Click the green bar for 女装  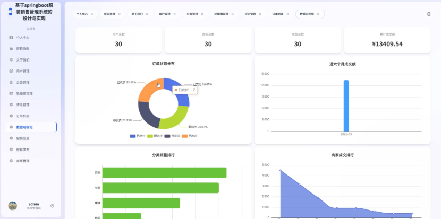160,188
